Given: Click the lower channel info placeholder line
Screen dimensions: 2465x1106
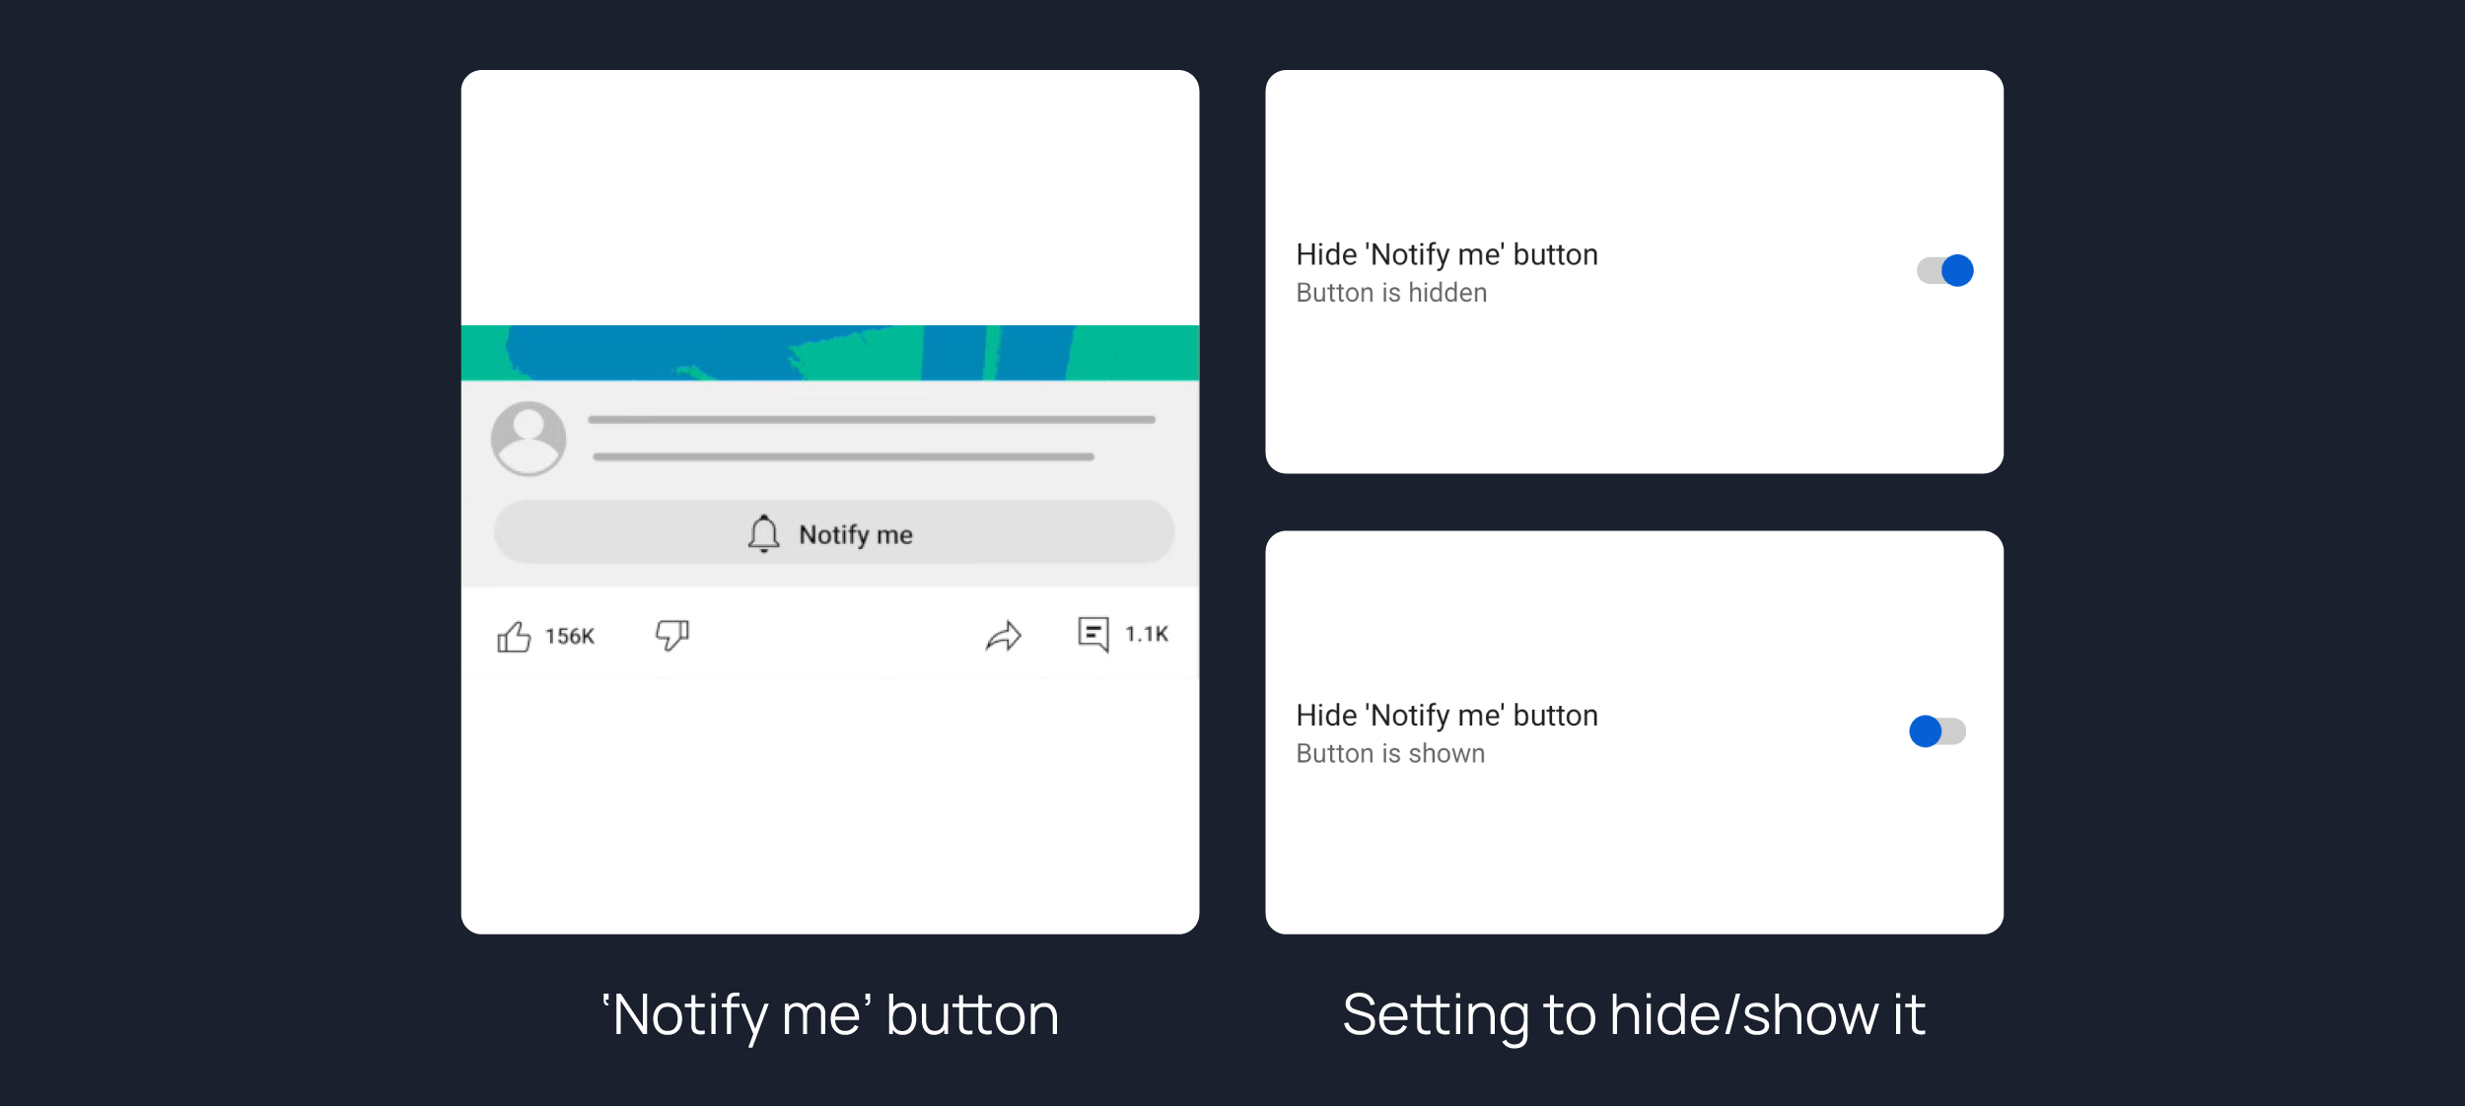Looking at the screenshot, I should point(843,457).
